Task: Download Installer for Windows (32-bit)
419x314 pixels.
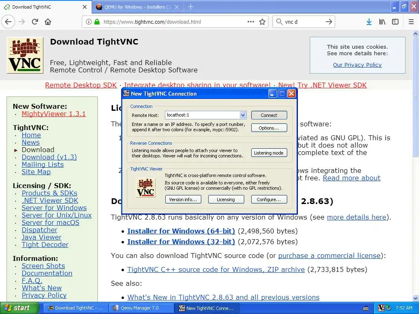Action: coord(181,242)
